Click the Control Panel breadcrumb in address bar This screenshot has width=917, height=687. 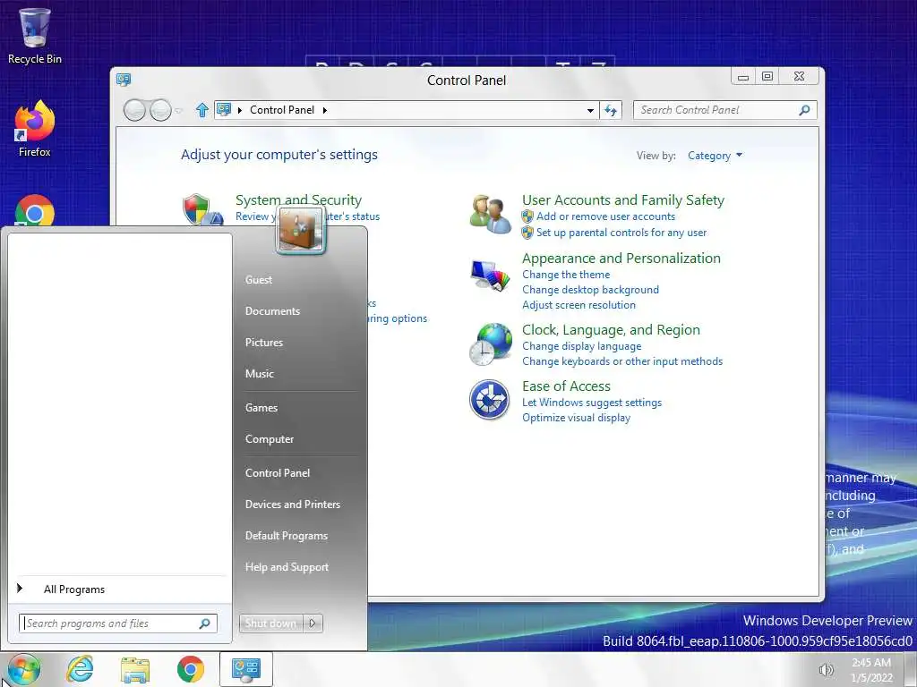[282, 110]
